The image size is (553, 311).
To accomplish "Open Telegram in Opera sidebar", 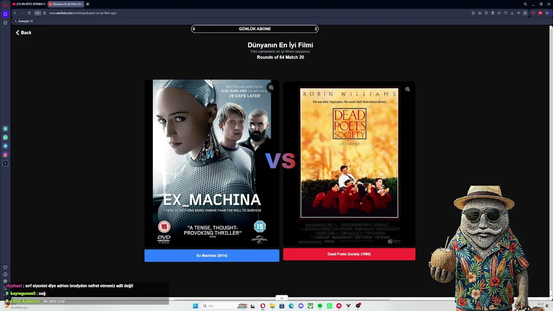I will click(x=5, y=146).
